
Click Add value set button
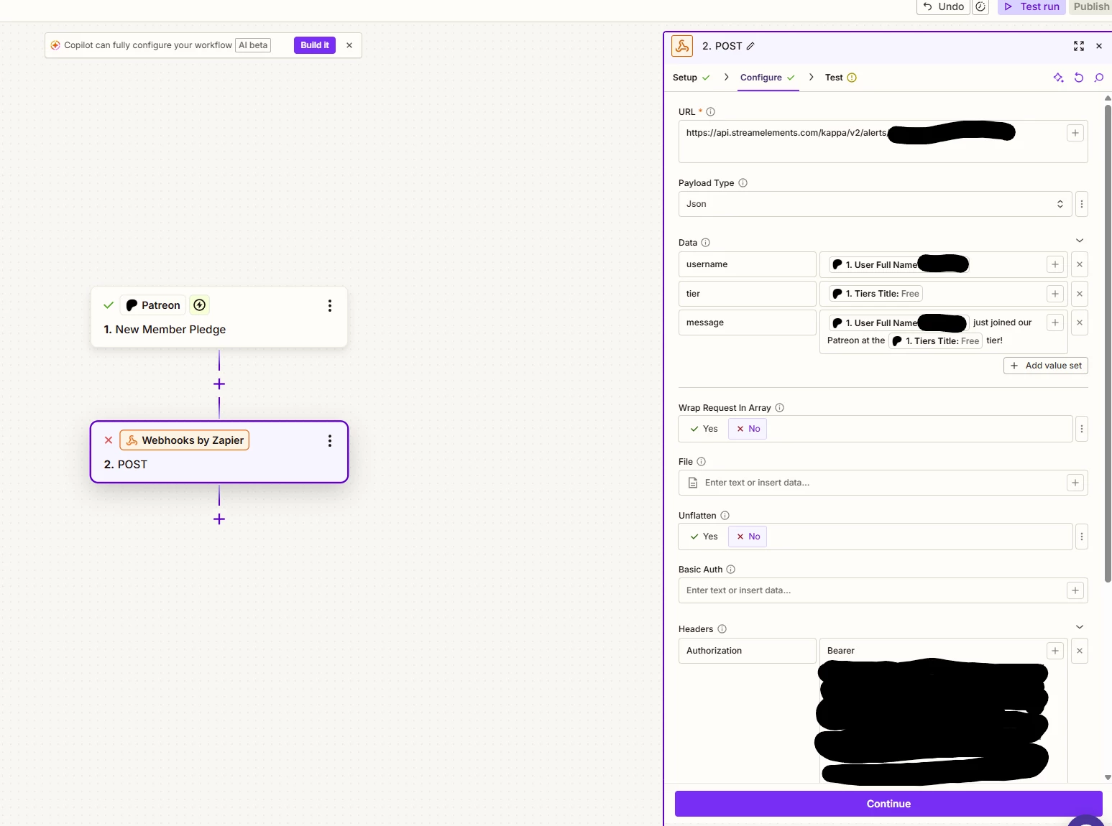coord(1046,366)
